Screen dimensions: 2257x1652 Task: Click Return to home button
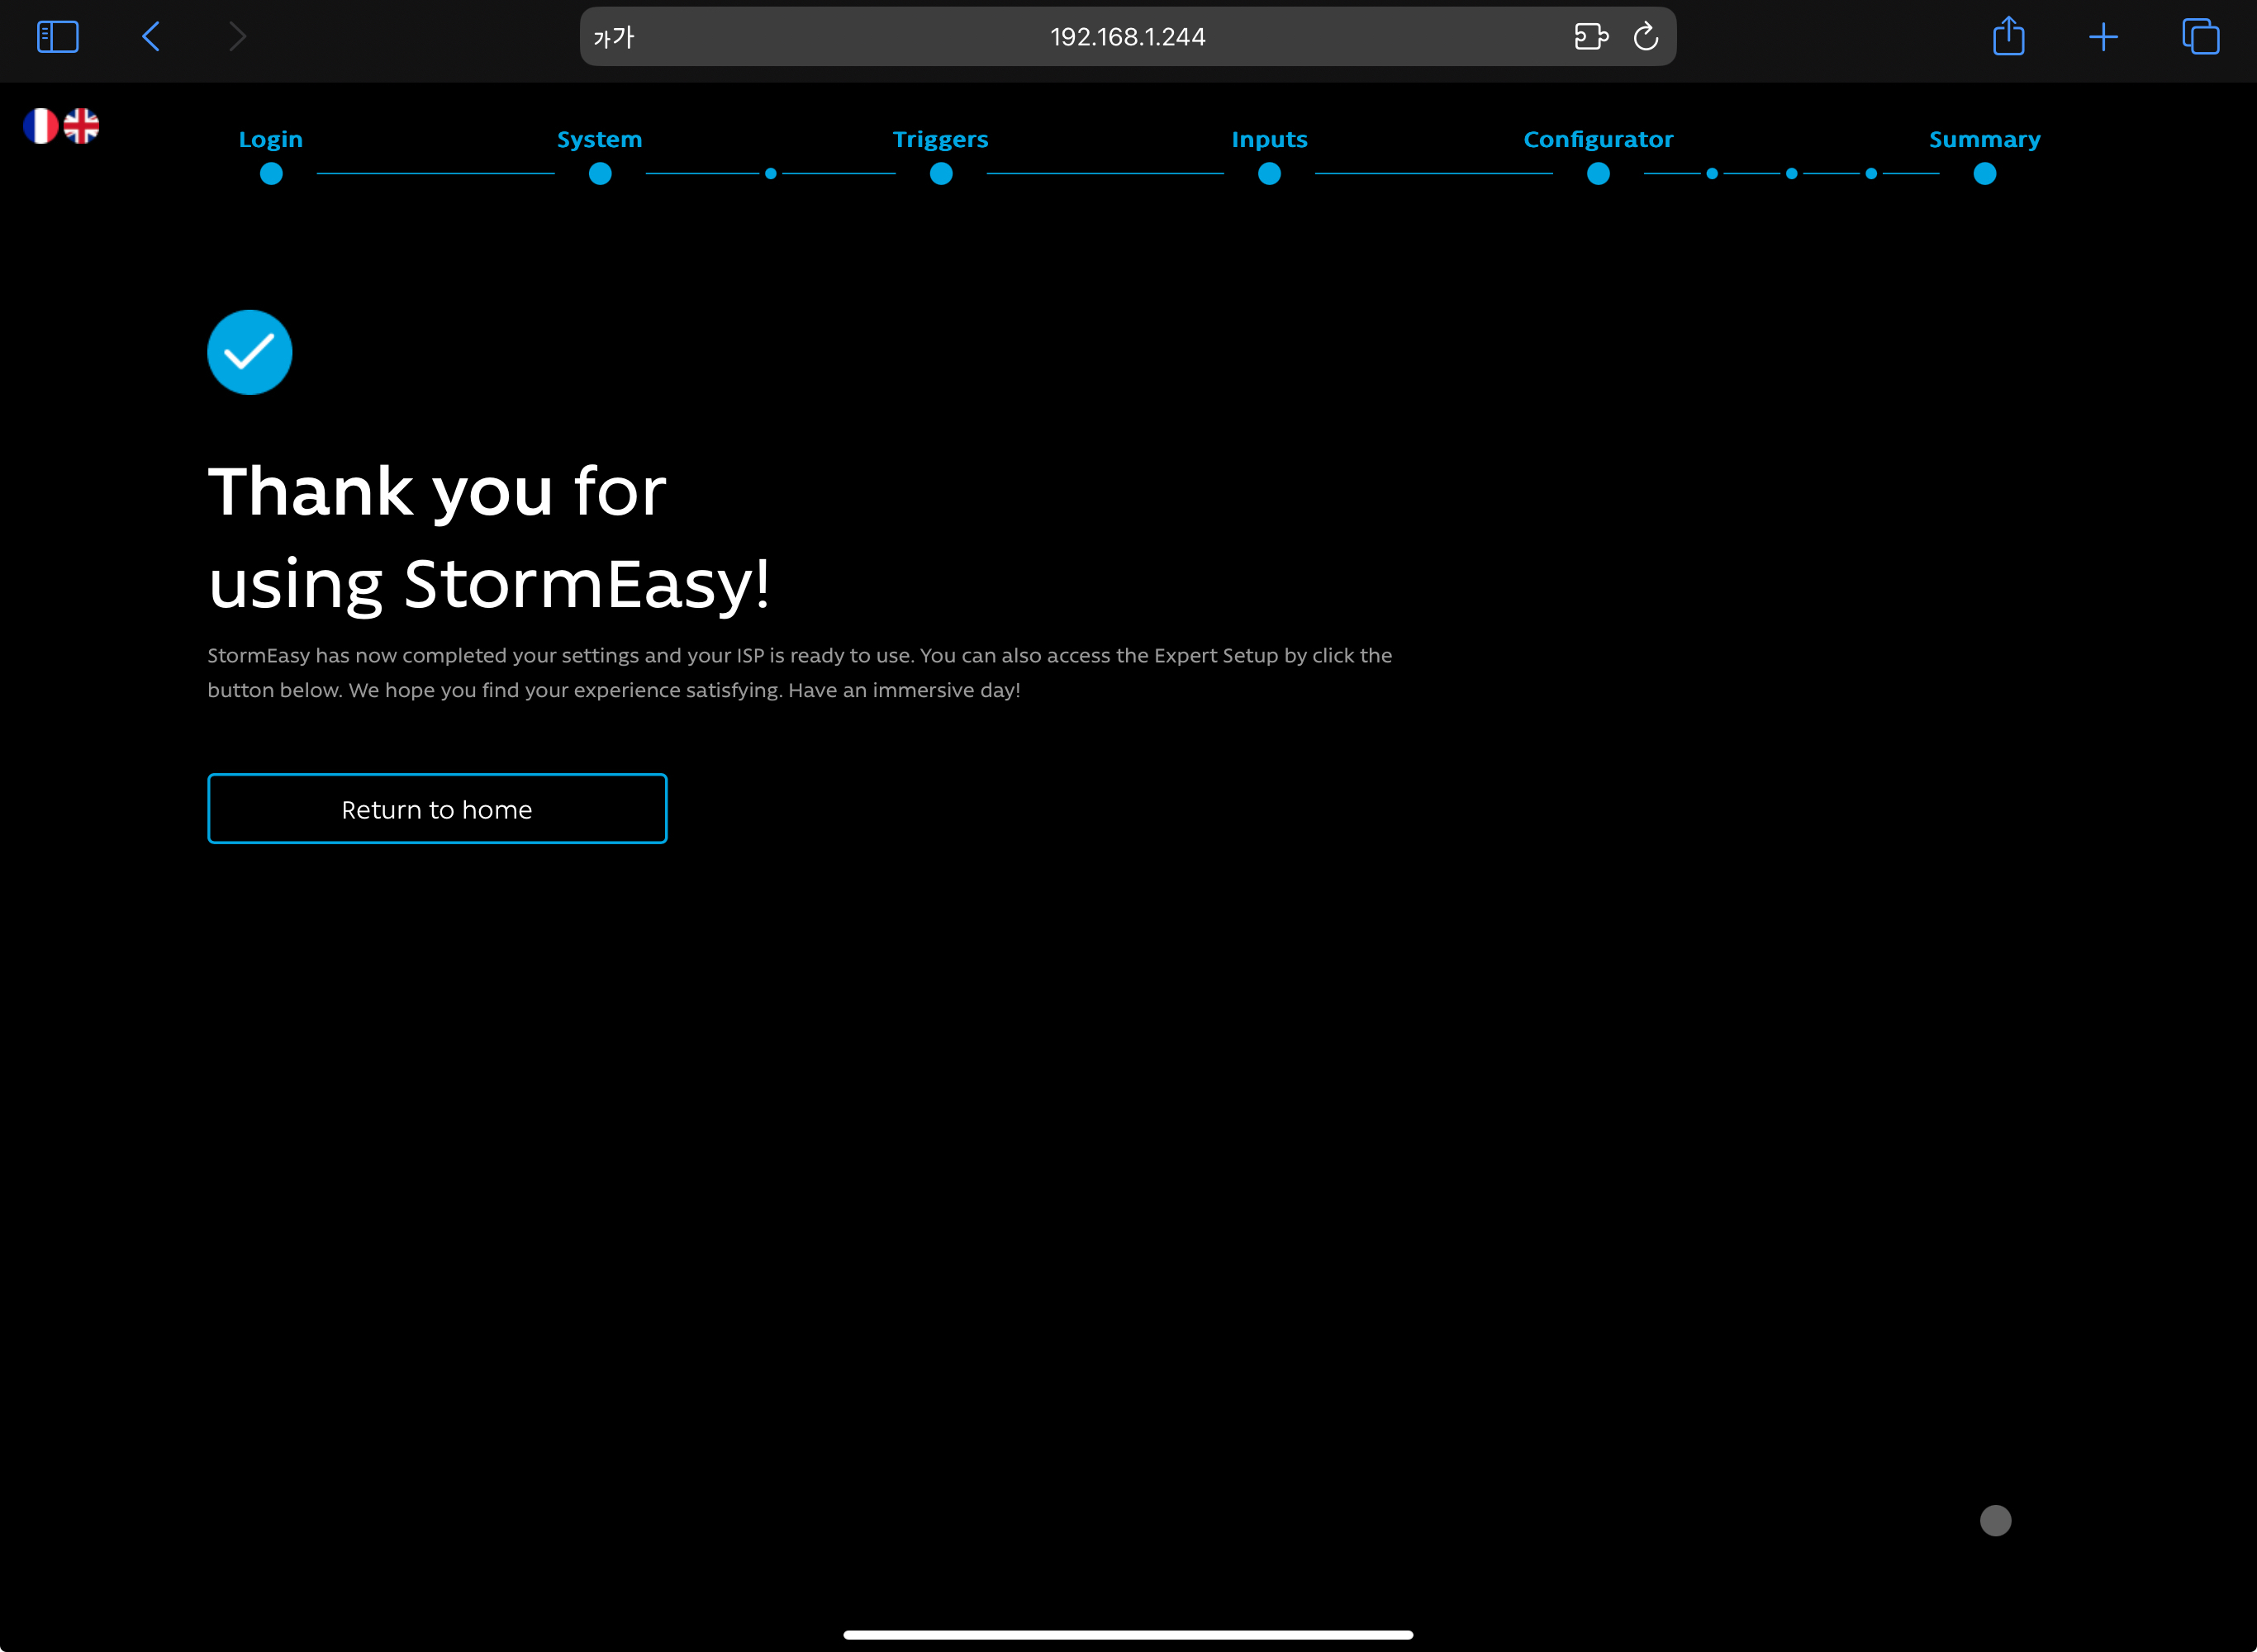[x=437, y=809]
